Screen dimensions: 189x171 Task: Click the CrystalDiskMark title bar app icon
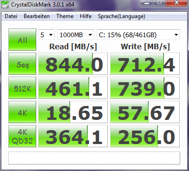(x=5, y=5)
